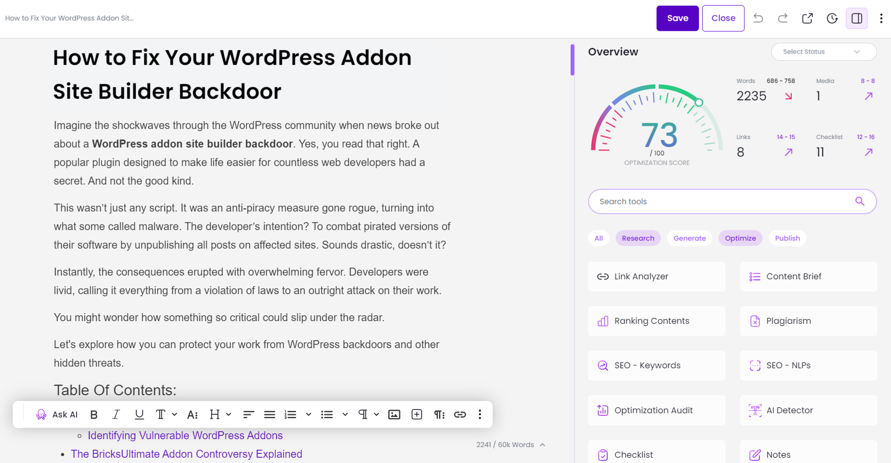Viewport: 891px width, 463px height.
Task: Open the Select Status dropdown
Action: (823, 51)
